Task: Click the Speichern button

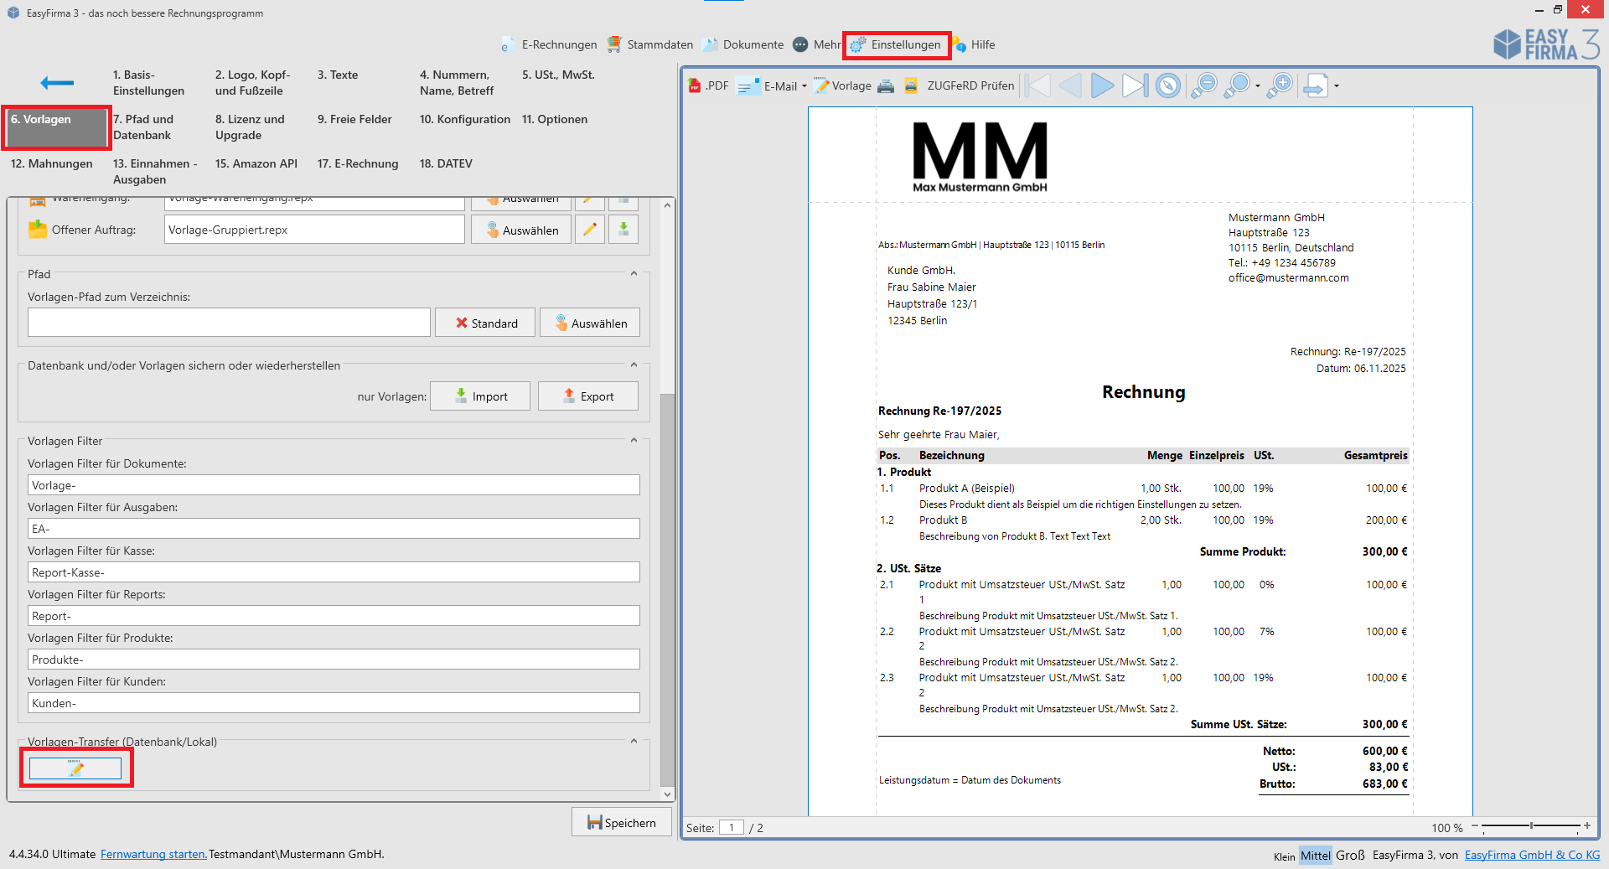Action: coord(622,822)
